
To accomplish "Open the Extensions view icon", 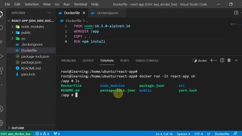I will coord(1,71).
